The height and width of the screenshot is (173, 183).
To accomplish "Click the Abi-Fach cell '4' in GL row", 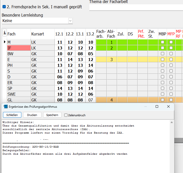I will [x=112, y=100].
